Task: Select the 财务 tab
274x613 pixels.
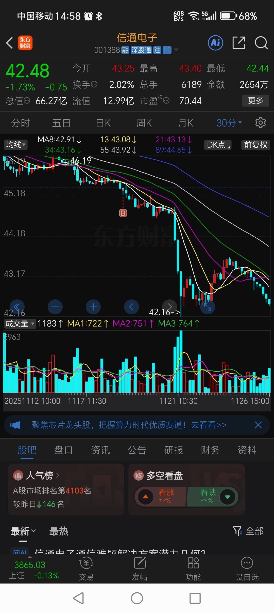Action: pyautogui.click(x=210, y=450)
